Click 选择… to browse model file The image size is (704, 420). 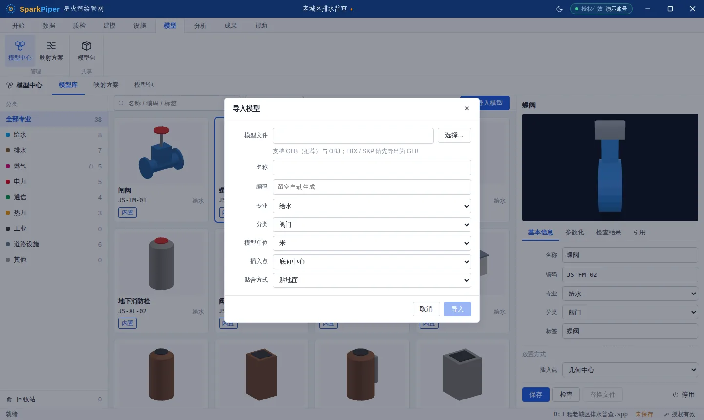click(x=454, y=135)
